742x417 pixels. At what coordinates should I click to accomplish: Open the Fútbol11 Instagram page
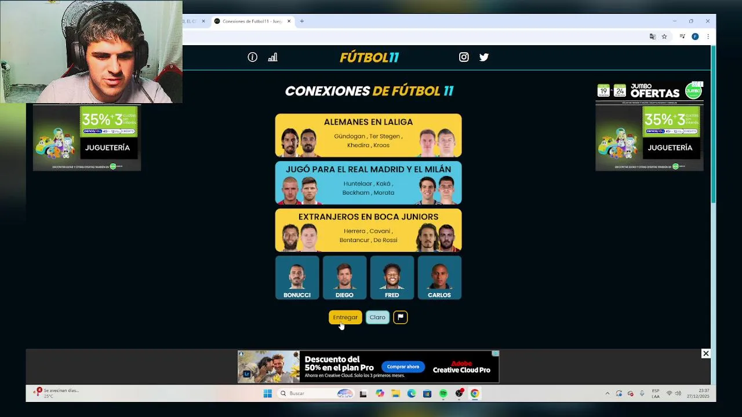(464, 57)
